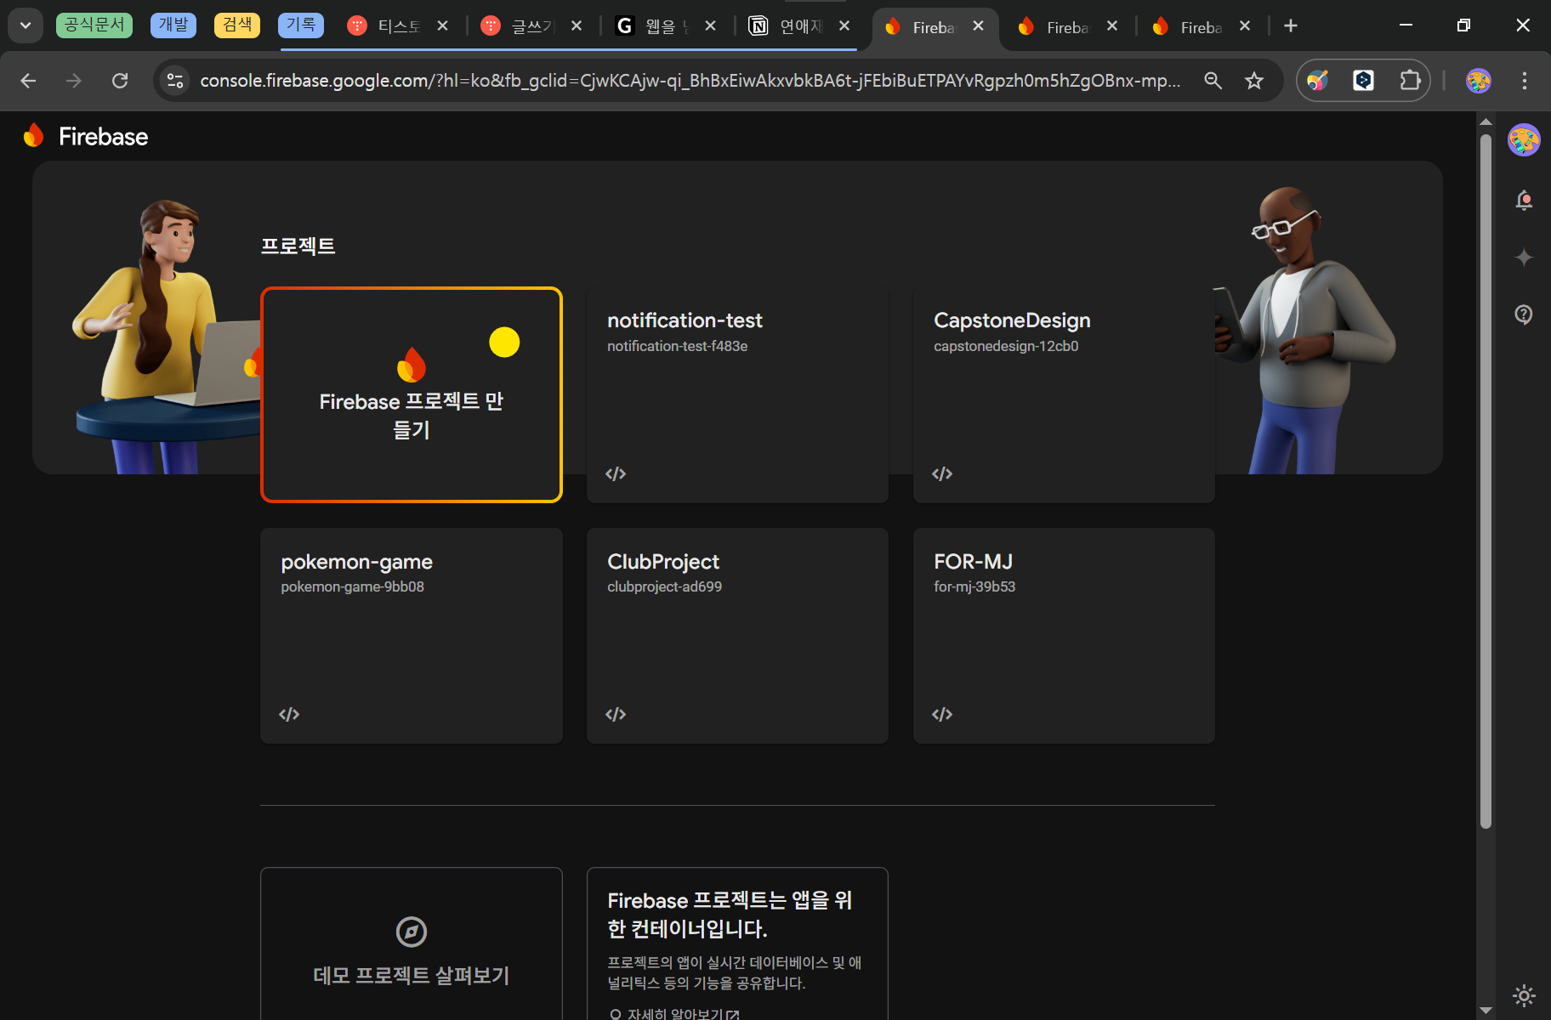The image size is (1551, 1020).
Task: Close the 웹을 tab
Action: click(x=710, y=26)
